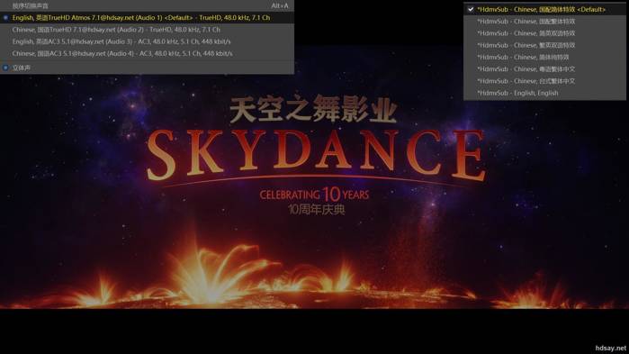Switch to Chinese TrueHD 7.1 Audio 2 track

click(x=147, y=30)
